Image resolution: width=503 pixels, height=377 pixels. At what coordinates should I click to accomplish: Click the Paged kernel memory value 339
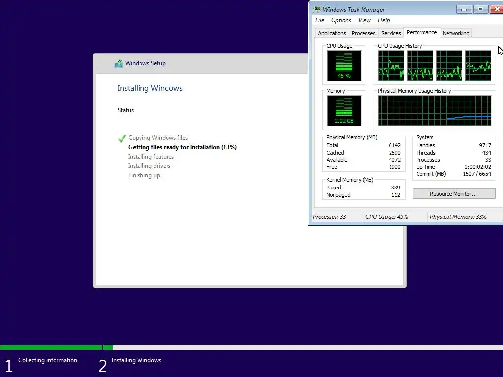[395, 188]
